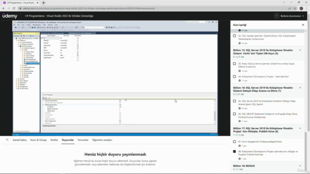Open lecture 45 Detaylı Kitap Arama
This screenshot has width=310, height=174.
(267, 102)
